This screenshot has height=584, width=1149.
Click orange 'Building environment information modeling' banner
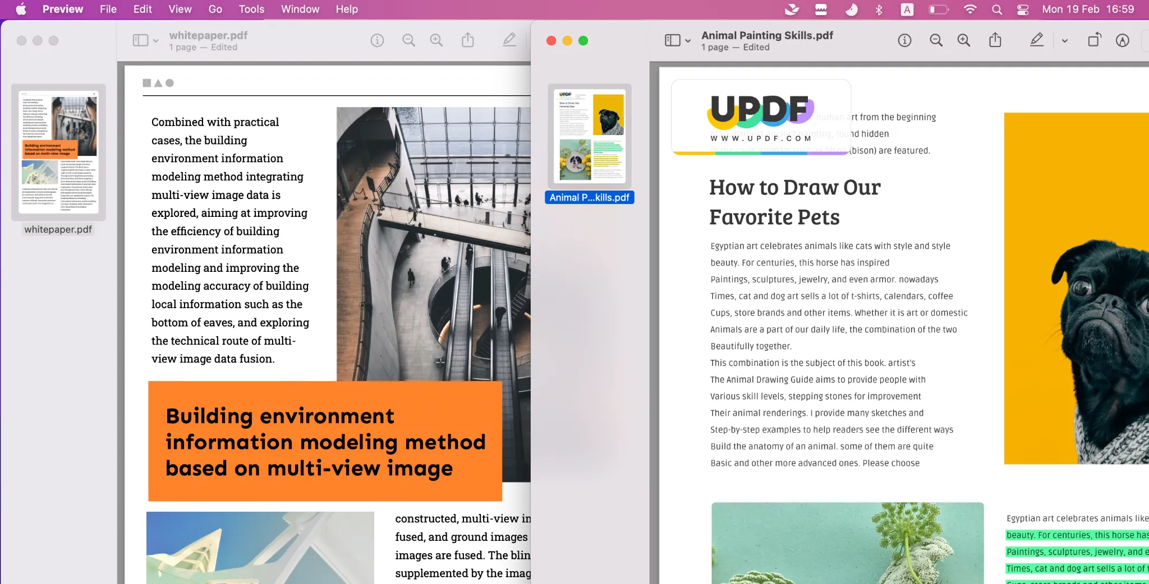(325, 441)
